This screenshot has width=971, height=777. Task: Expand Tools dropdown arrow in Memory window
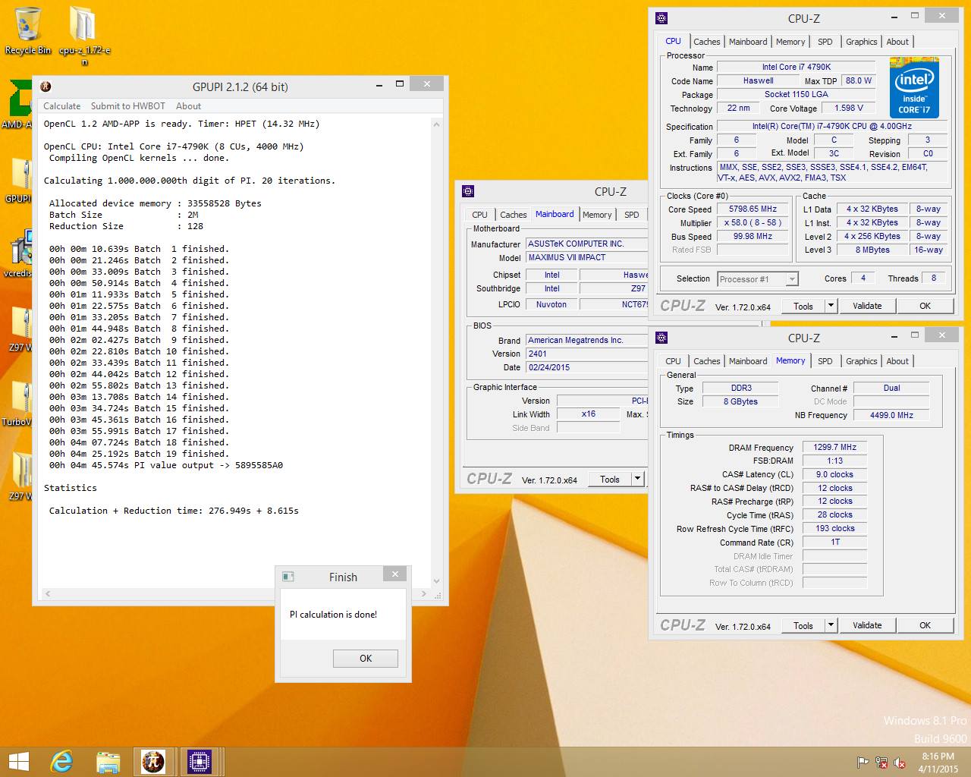[831, 625]
